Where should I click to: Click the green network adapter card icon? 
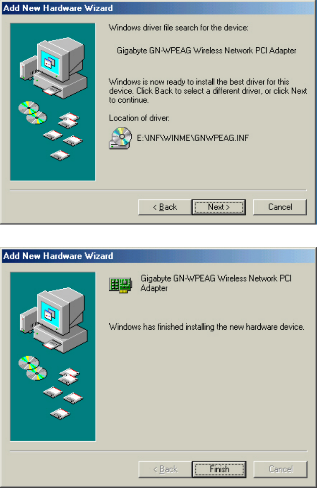(x=120, y=285)
